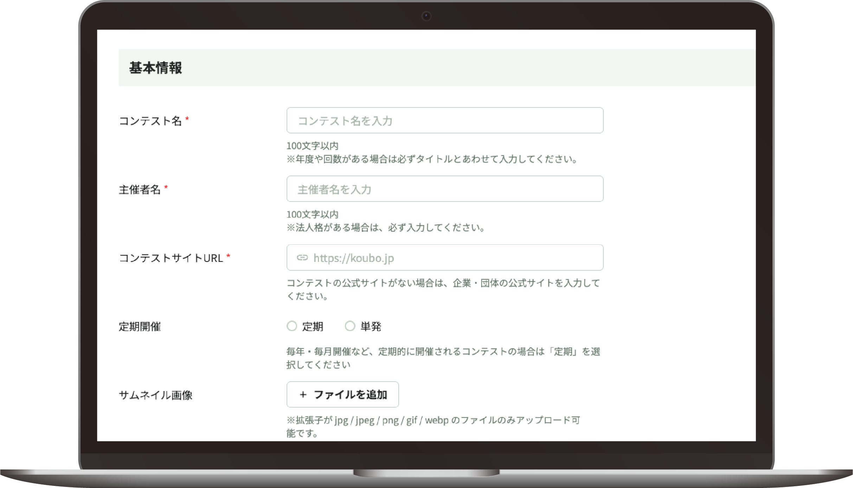Click the 定期開催 label
The width and height of the screenshot is (853, 488).
140,327
